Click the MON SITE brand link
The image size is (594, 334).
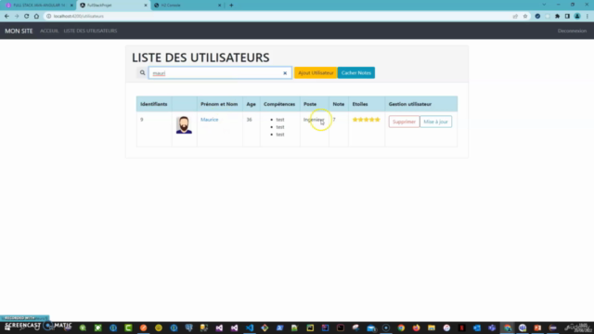tap(19, 31)
